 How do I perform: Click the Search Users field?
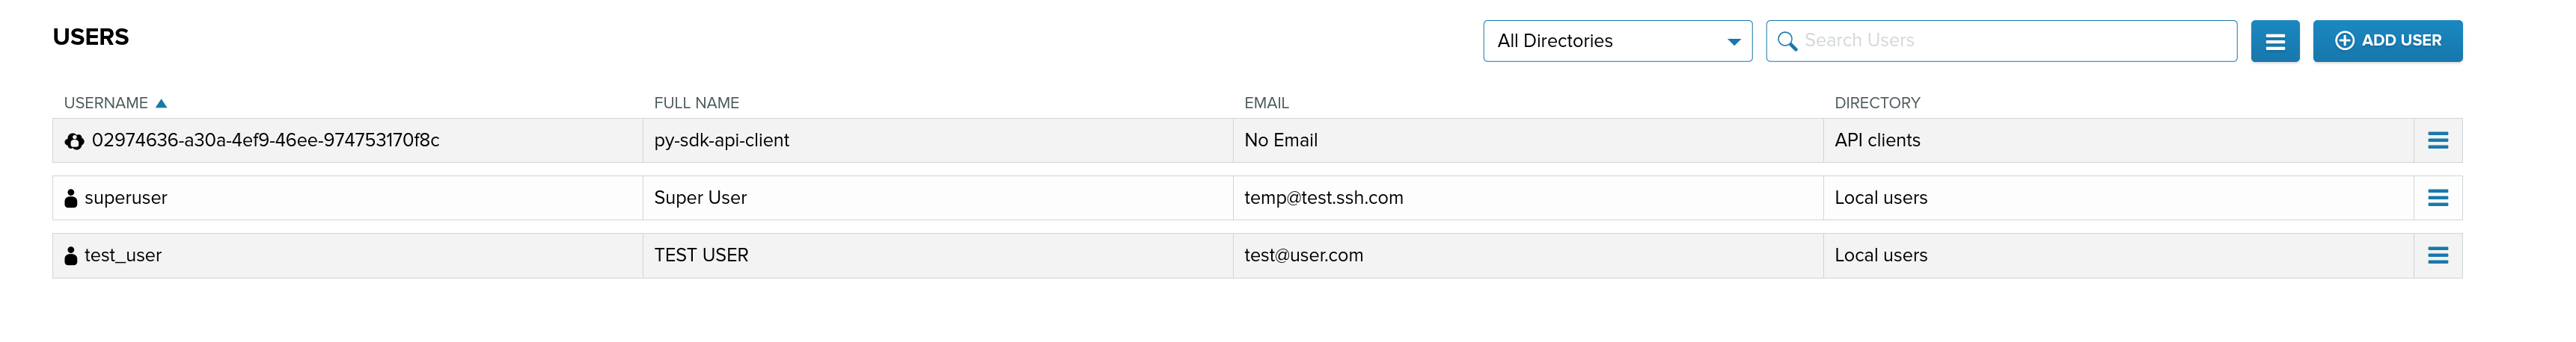pos(2001,41)
